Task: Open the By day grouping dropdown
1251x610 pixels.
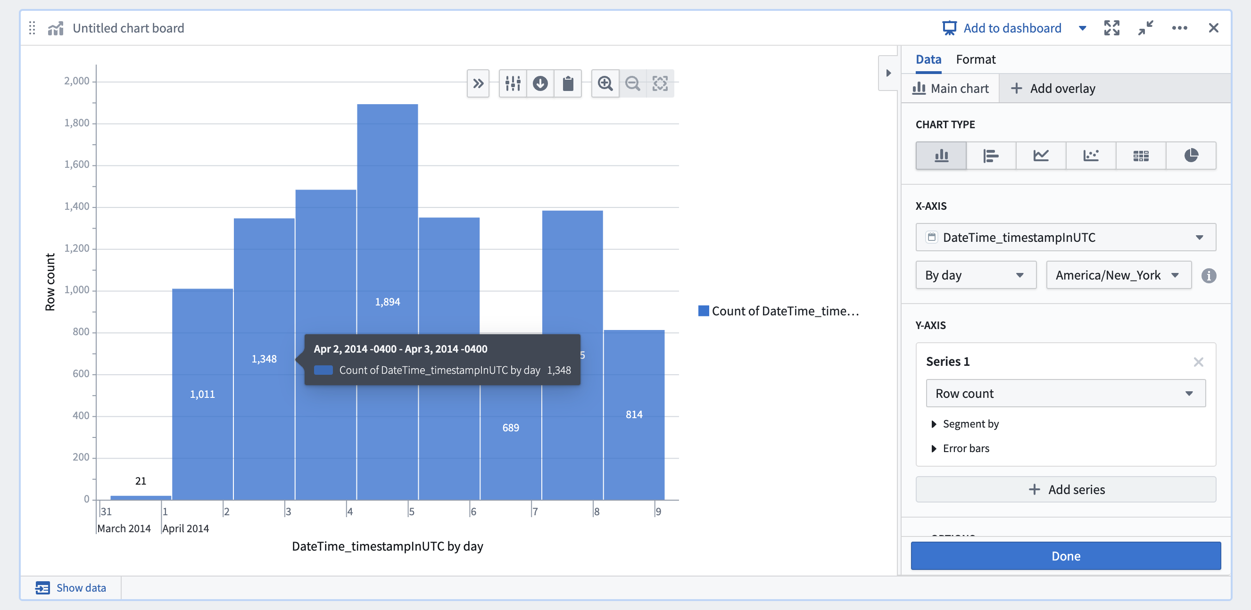Action: [x=976, y=275]
